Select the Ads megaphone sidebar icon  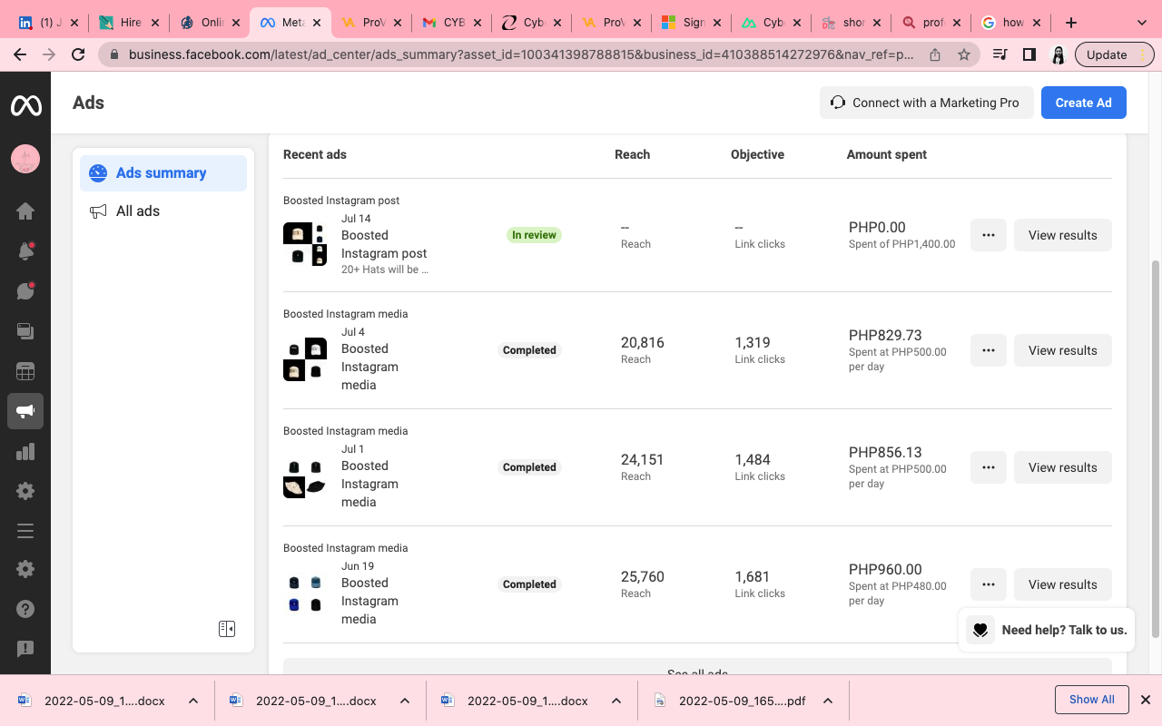25,411
